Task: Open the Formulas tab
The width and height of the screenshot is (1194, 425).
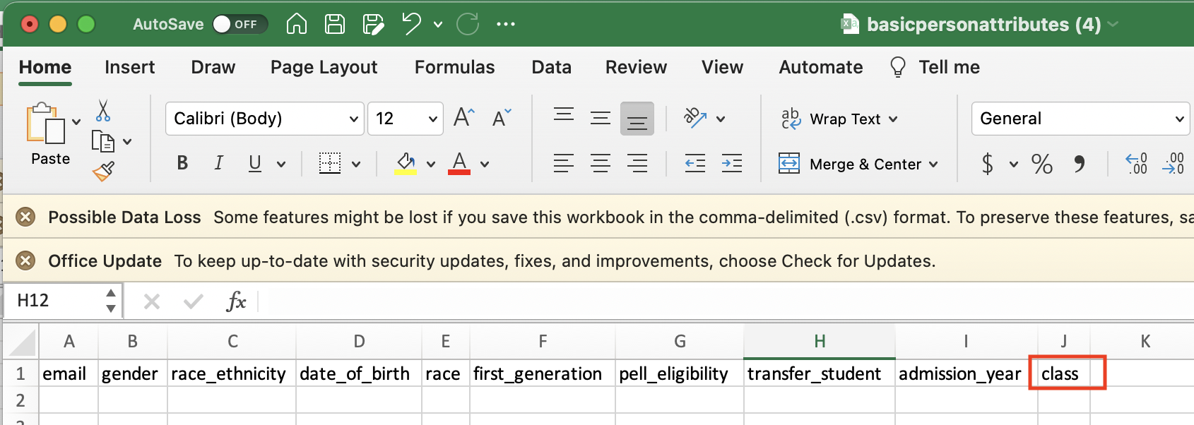Action: pos(454,67)
